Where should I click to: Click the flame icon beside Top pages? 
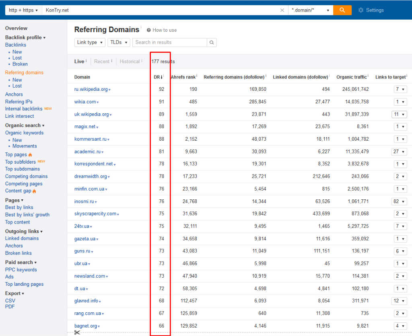click(30, 155)
